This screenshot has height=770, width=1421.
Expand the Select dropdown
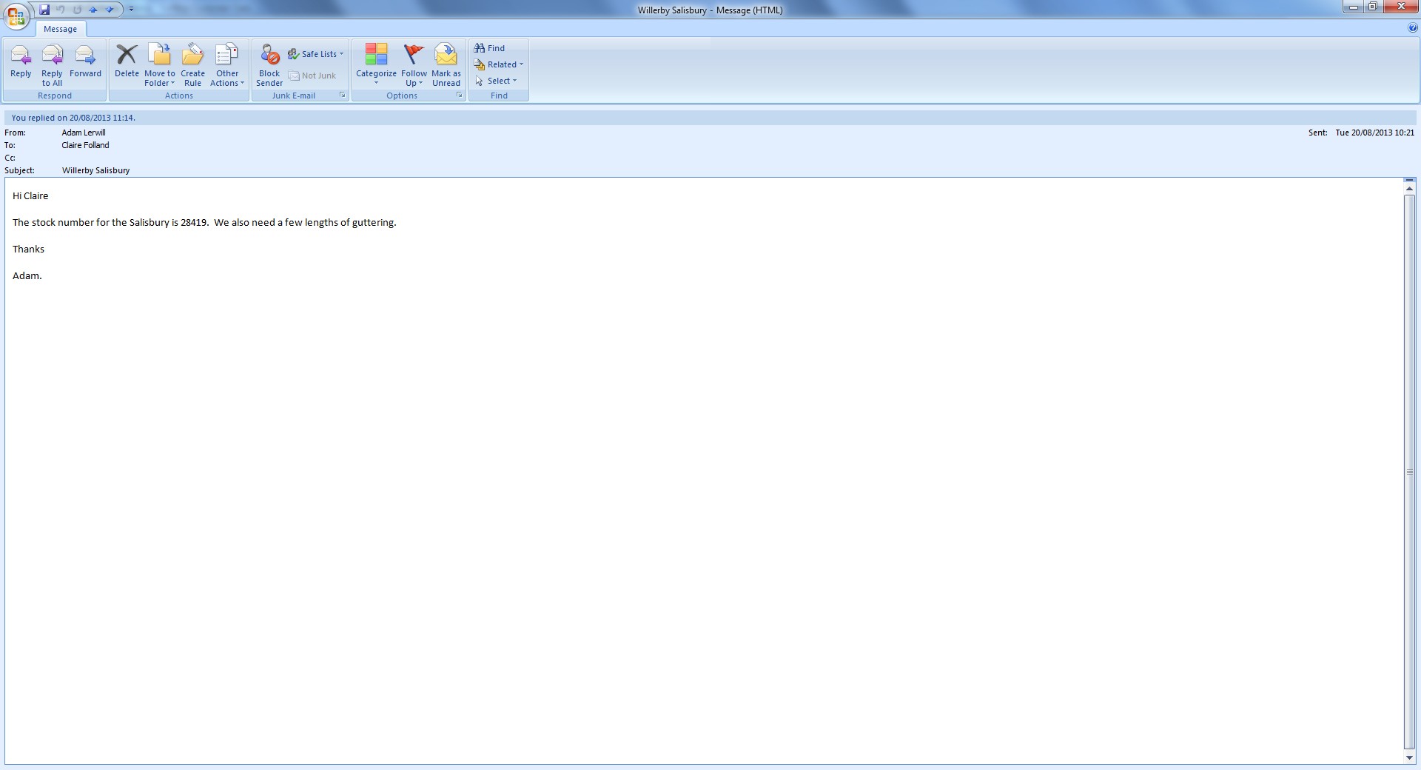point(496,81)
